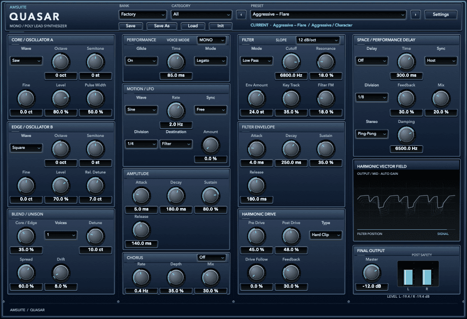The image size is (467, 319).
Task: Open the Glide dropdown set to On
Action: (141, 61)
